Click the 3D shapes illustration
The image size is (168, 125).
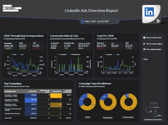pyautogui.click(x=153, y=109)
